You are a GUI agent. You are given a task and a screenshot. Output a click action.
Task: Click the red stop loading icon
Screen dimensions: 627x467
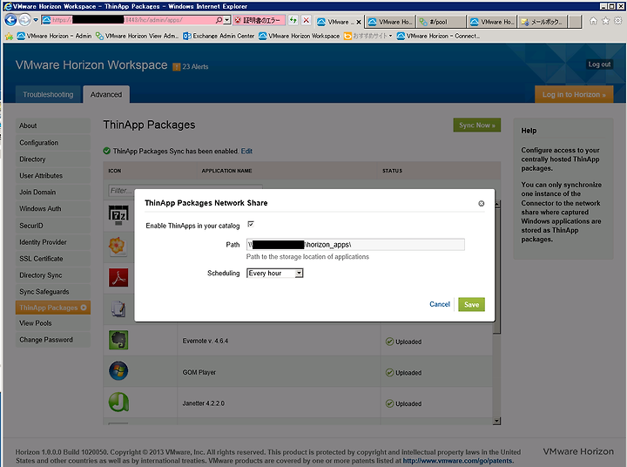[307, 20]
